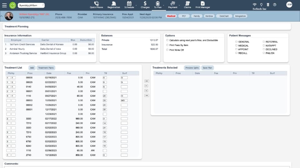Viewport: 300px width, 168px height.
Task: Open Print Manager
Action: pyautogui.click(x=202, y=5)
